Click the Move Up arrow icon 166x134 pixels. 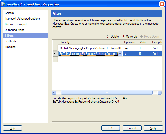coord(123,36)
